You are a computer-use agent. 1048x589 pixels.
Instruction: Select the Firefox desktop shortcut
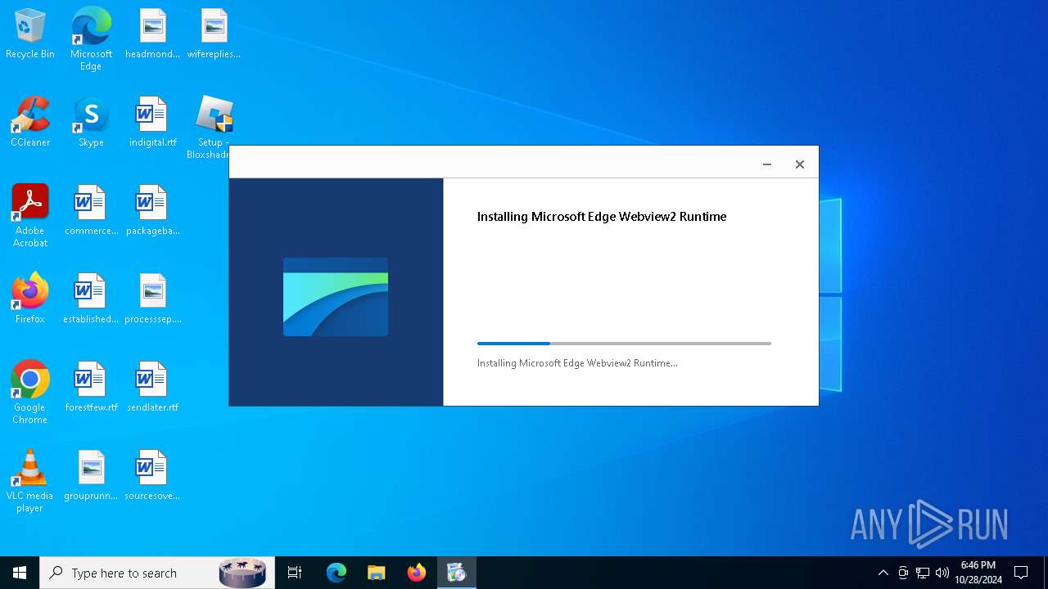30,299
